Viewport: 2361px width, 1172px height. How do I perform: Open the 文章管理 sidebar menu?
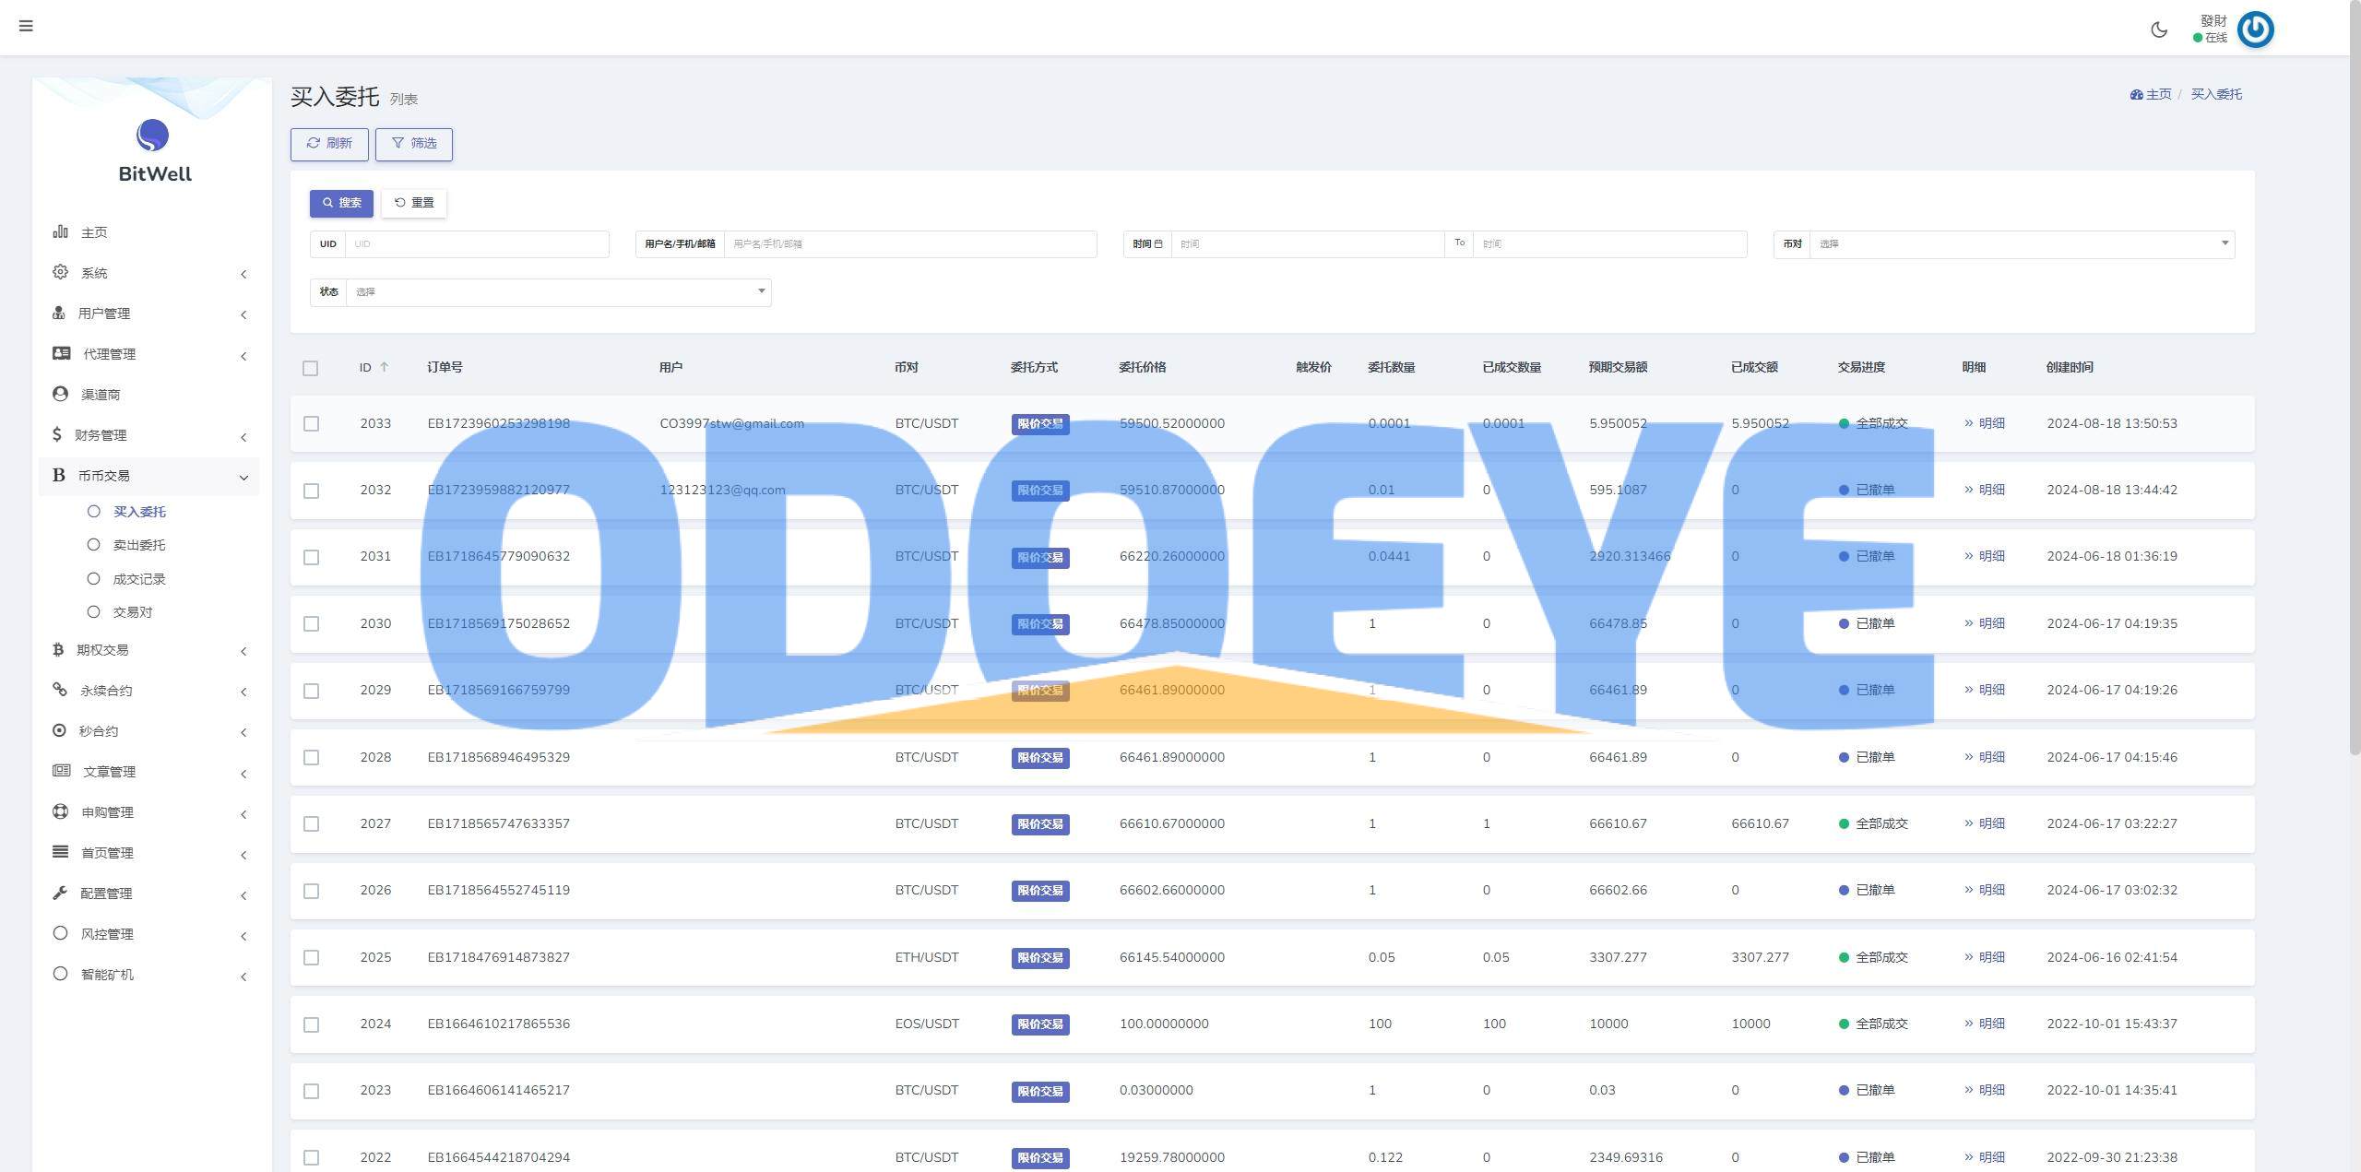(x=148, y=772)
